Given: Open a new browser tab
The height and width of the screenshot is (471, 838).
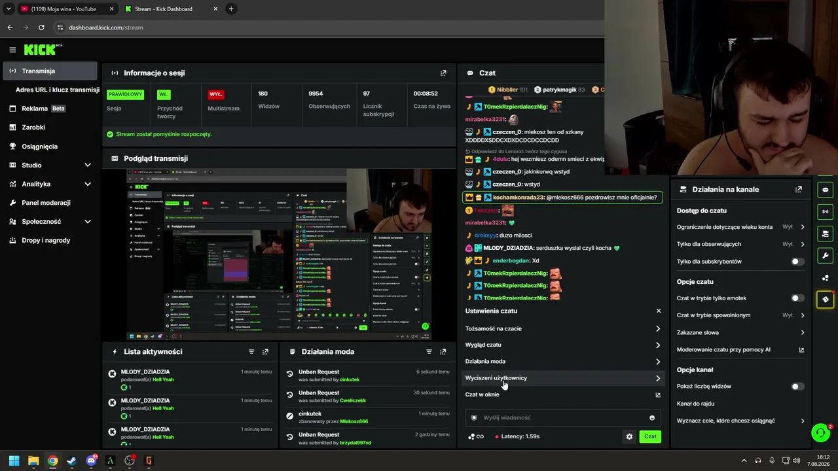Looking at the screenshot, I should click(231, 9).
